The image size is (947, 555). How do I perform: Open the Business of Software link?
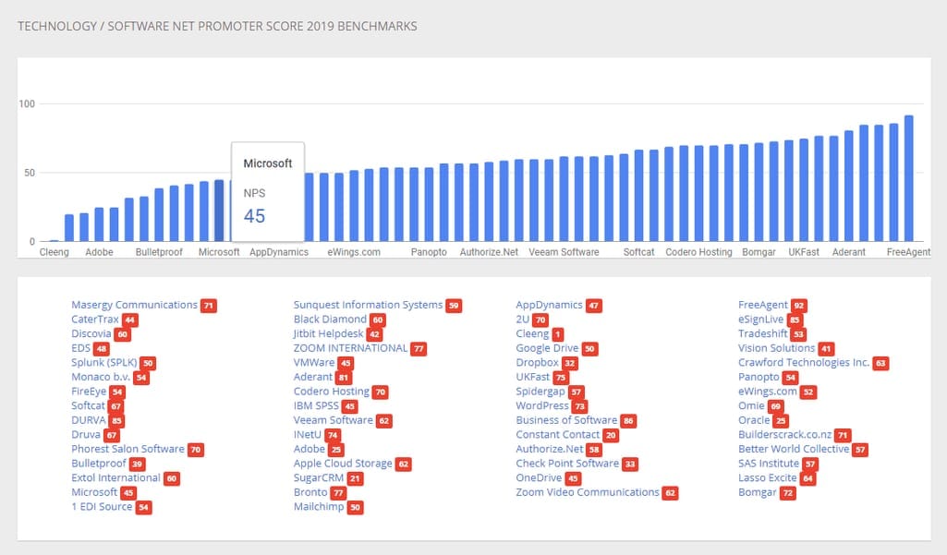point(566,420)
